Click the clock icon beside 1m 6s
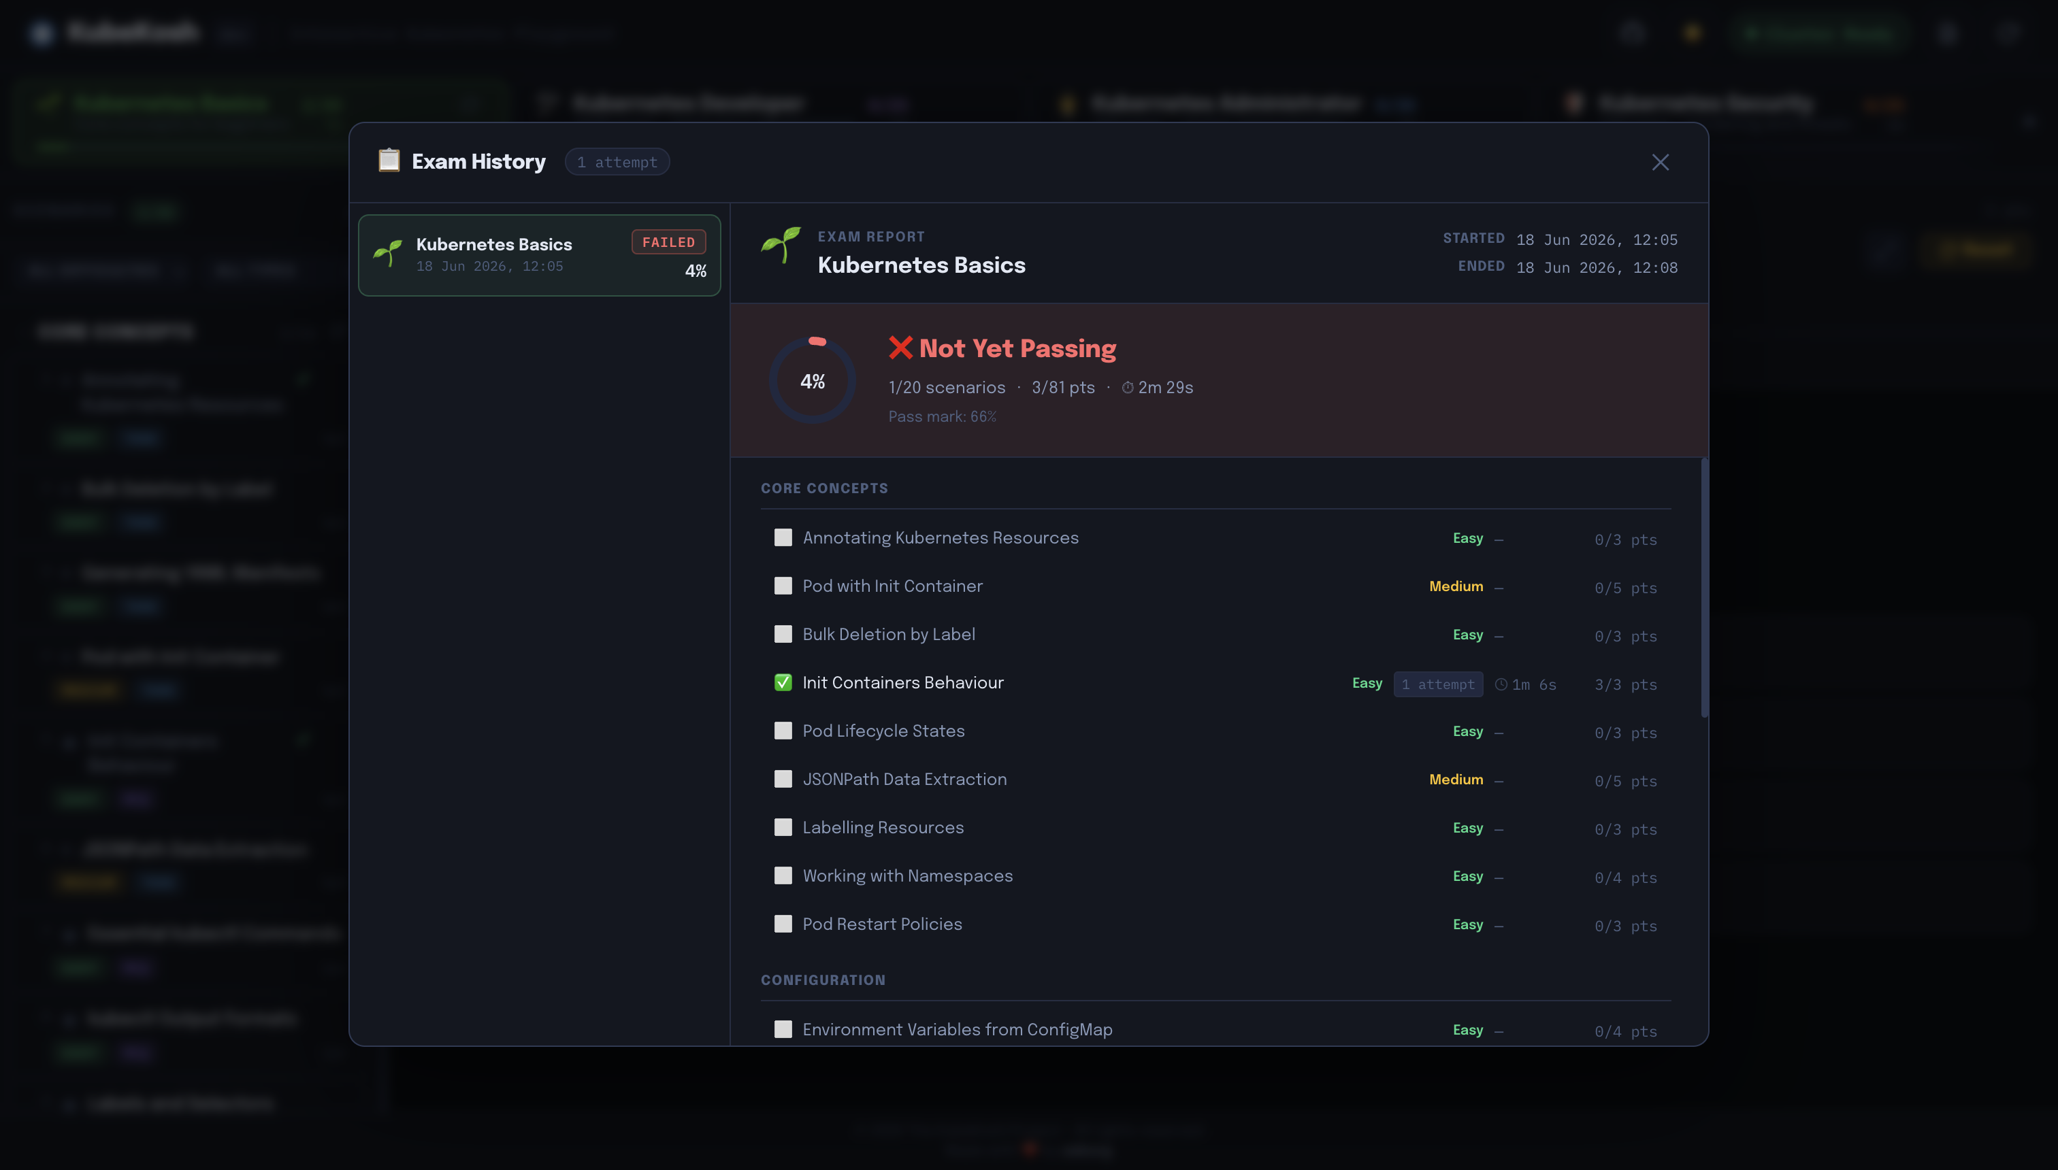 point(1501,684)
